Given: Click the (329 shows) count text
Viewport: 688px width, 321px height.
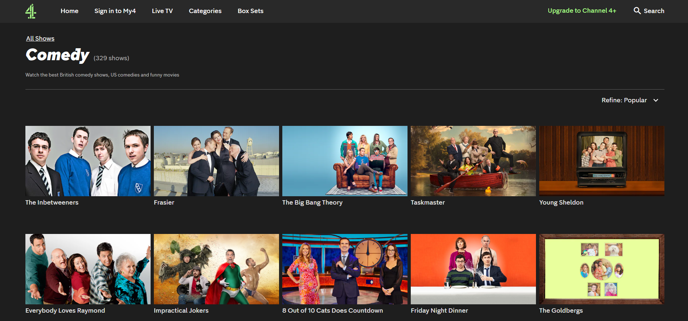Looking at the screenshot, I should click(x=111, y=58).
